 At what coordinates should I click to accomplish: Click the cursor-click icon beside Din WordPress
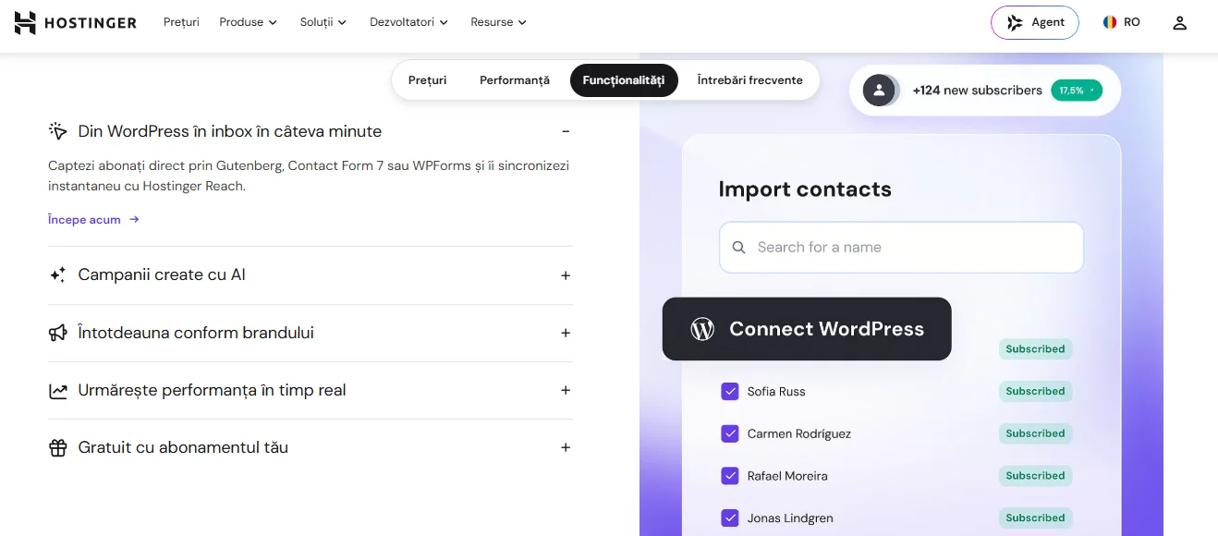(57, 131)
